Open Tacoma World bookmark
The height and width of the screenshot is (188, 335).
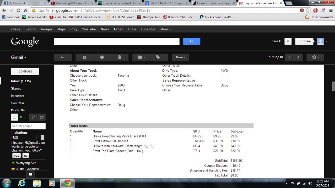pyautogui.click(x=34, y=17)
